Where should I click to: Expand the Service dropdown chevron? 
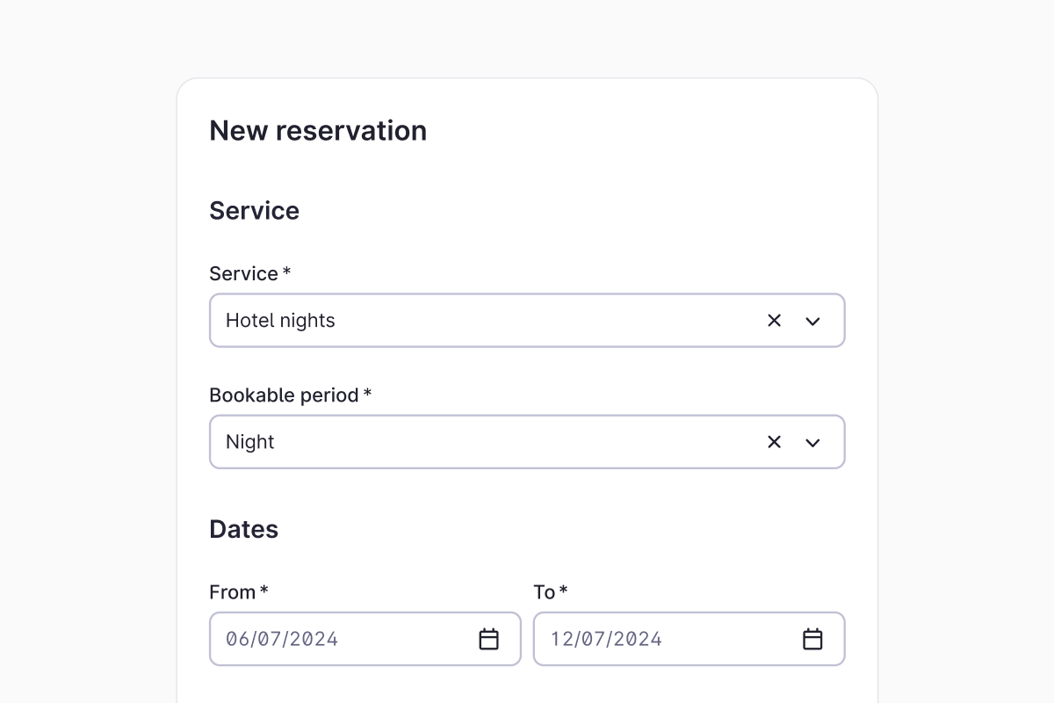point(812,321)
